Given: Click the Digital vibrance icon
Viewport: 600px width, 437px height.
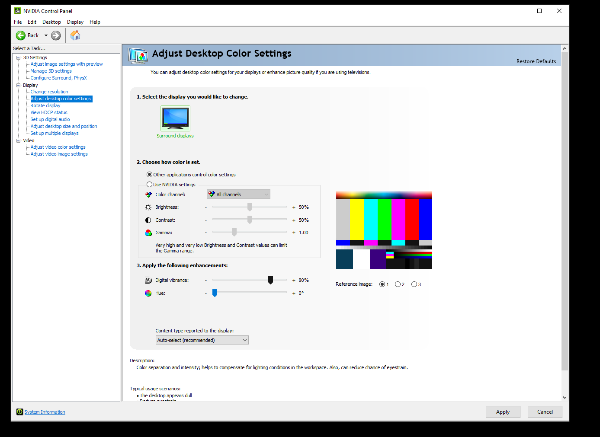Looking at the screenshot, I should [x=148, y=280].
